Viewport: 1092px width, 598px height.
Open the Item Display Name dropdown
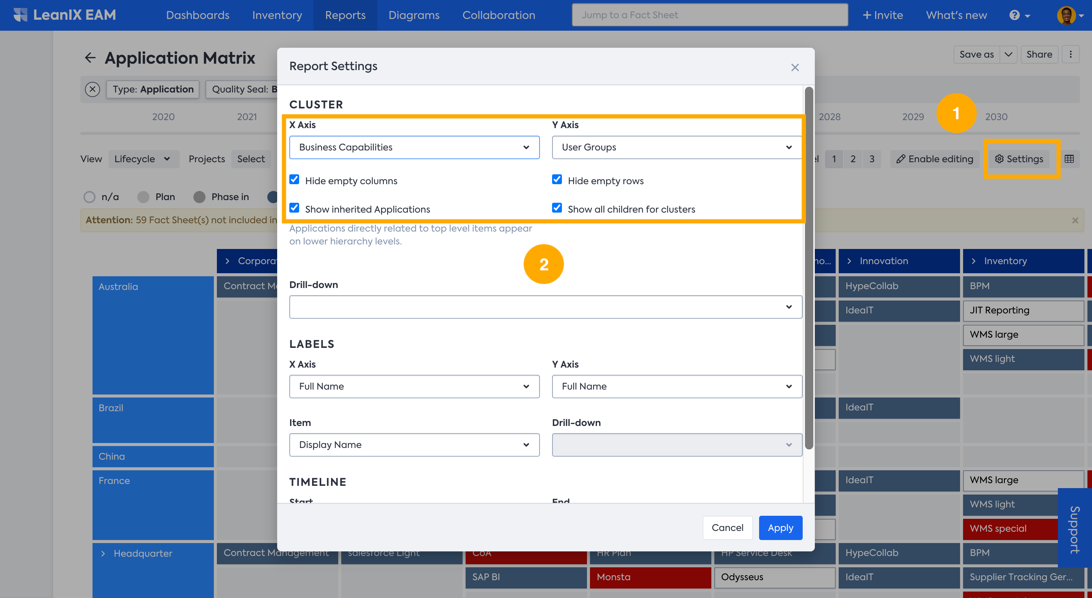[x=414, y=445]
